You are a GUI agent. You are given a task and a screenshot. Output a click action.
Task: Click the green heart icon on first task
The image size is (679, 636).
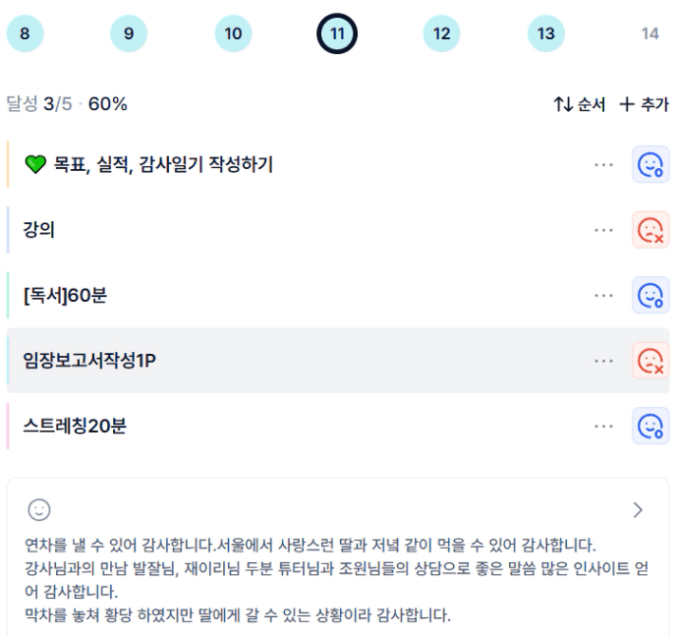pos(35,165)
